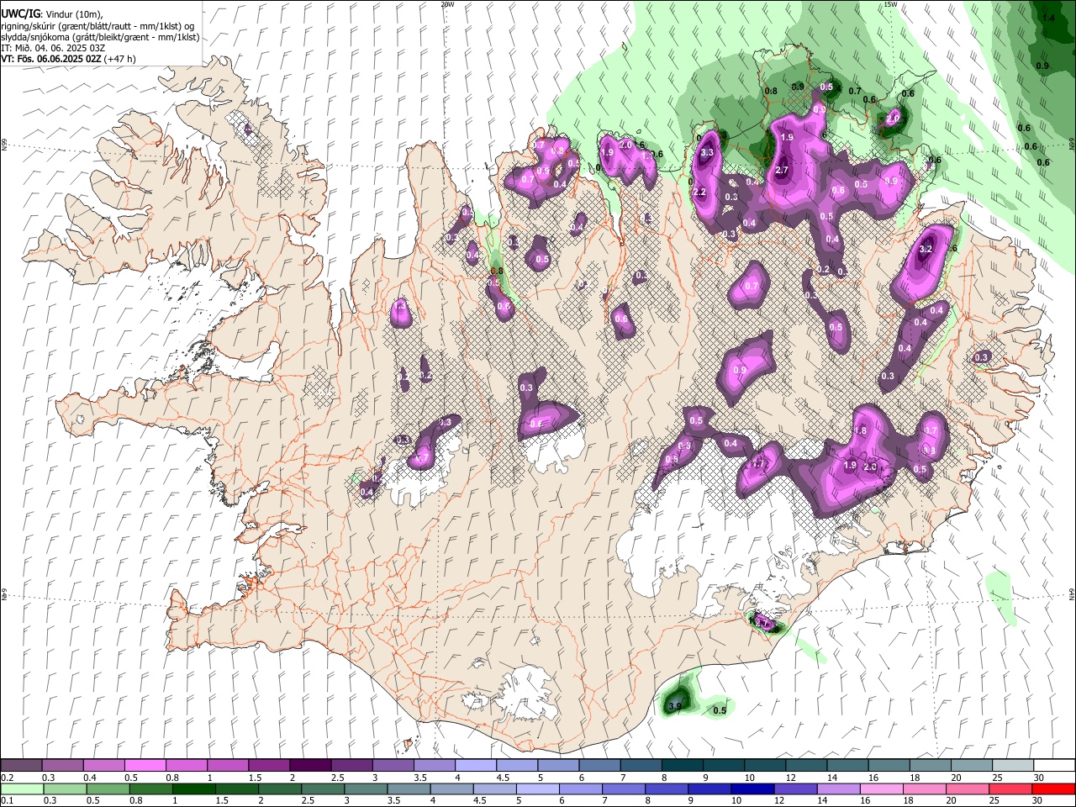Pick the bottom-row legend swatch starting at 4

pyautogui.click(x=451, y=789)
